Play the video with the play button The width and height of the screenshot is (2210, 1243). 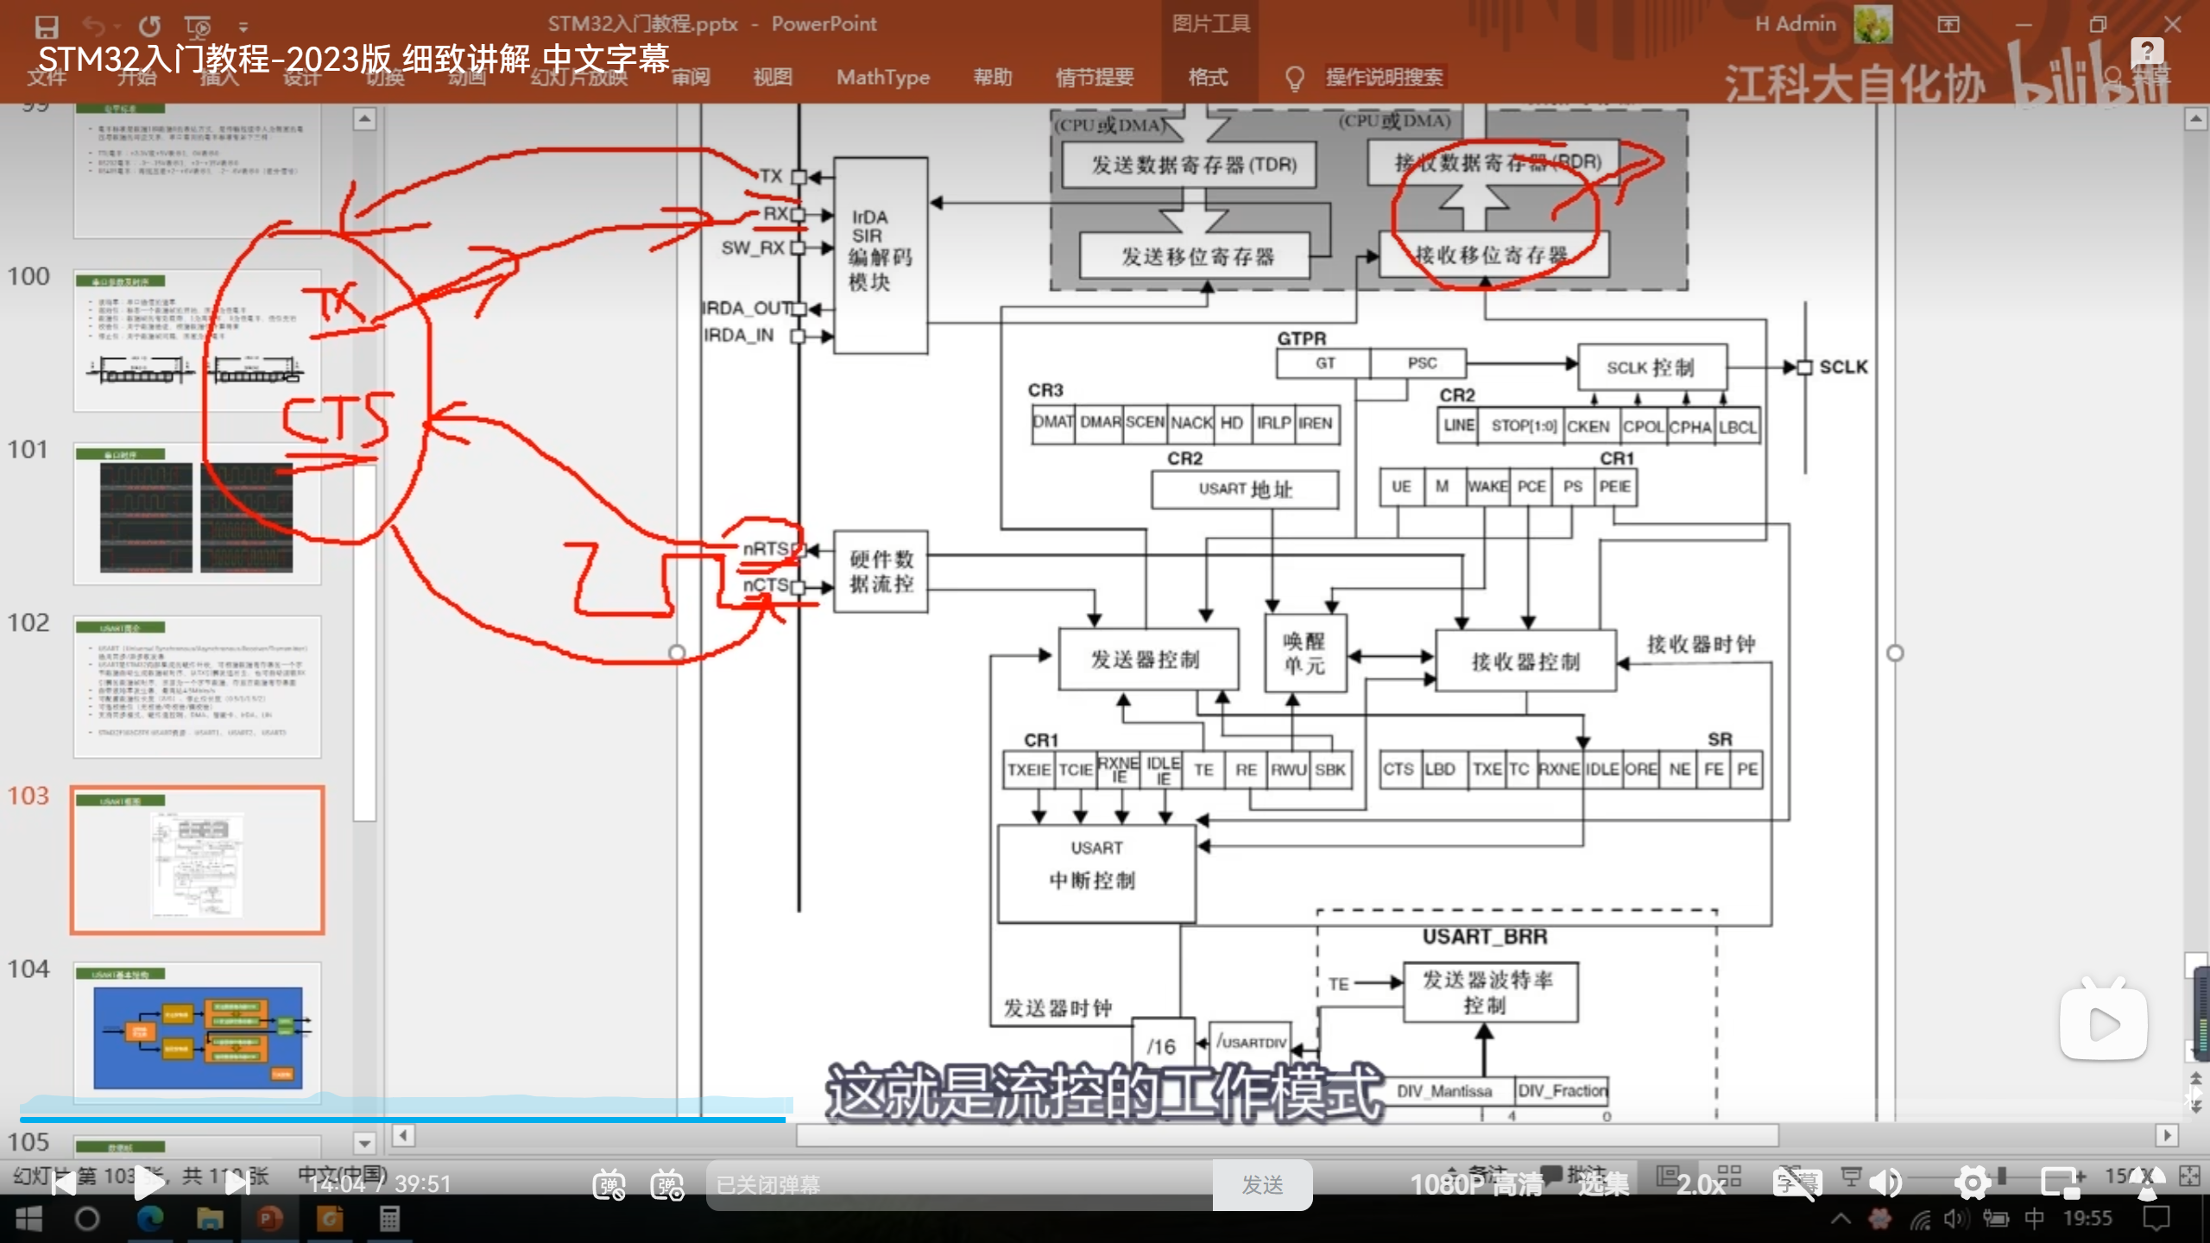149,1183
